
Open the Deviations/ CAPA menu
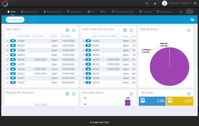pos(123,12)
